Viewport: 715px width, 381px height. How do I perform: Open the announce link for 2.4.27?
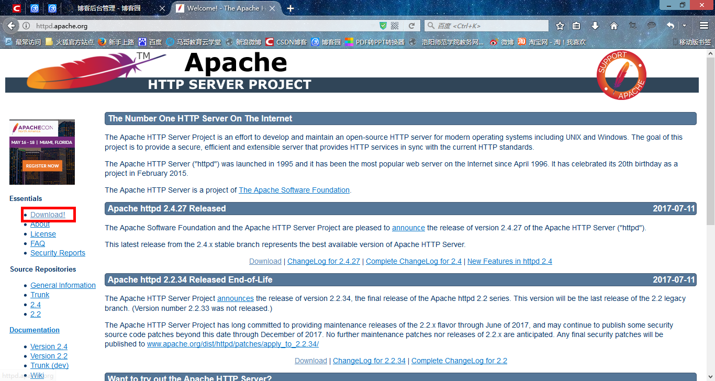pyautogui.click(x=408, y=228)
